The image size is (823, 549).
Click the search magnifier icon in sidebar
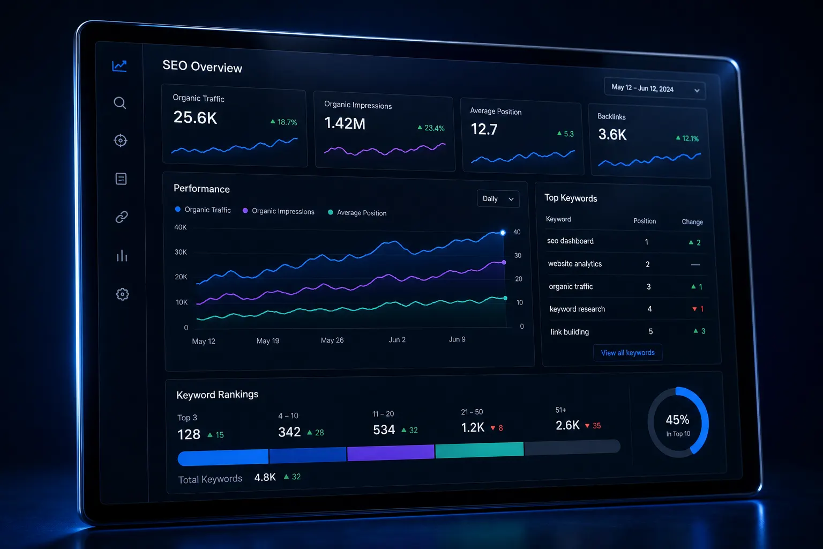[x=120, y=103]
